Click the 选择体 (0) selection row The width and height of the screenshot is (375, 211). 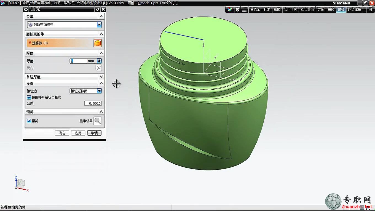click(60, 43)
